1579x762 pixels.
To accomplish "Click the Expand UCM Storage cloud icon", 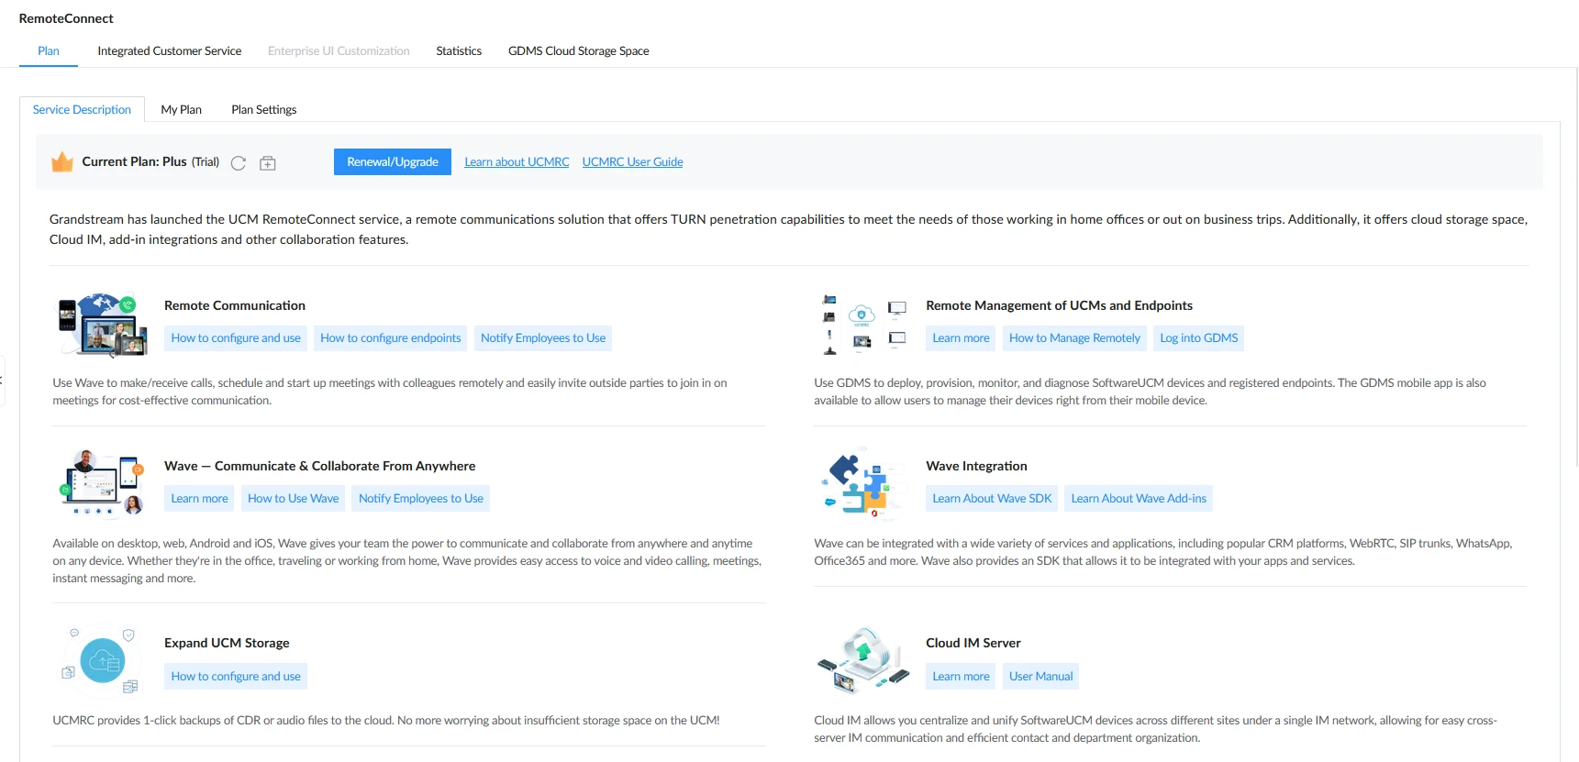I will click(102, 660).
